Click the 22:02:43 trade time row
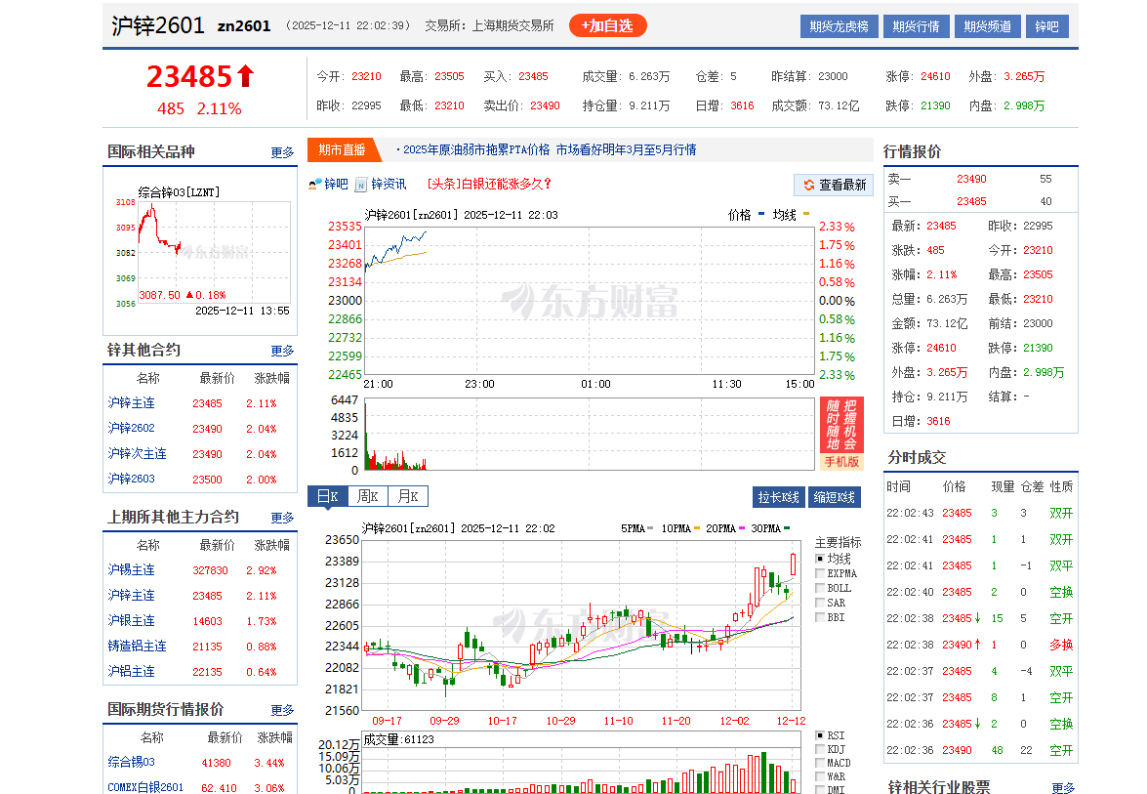The width and height of the screenshot is (1147, 794). pos(979,513)
